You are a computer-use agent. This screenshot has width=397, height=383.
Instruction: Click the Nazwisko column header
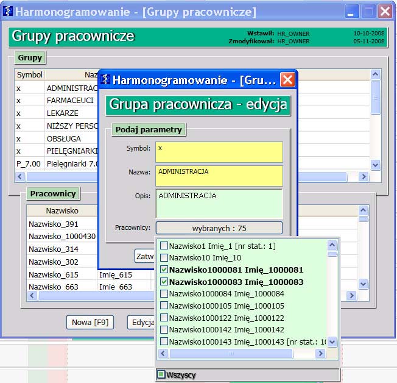[x=61, y=210]
